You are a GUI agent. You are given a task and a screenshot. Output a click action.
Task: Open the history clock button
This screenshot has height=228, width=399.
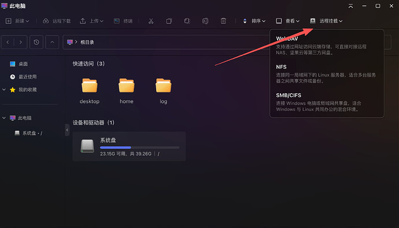36,42
